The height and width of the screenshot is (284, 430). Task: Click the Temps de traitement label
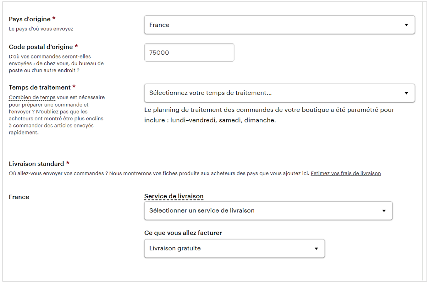(40, 87)
